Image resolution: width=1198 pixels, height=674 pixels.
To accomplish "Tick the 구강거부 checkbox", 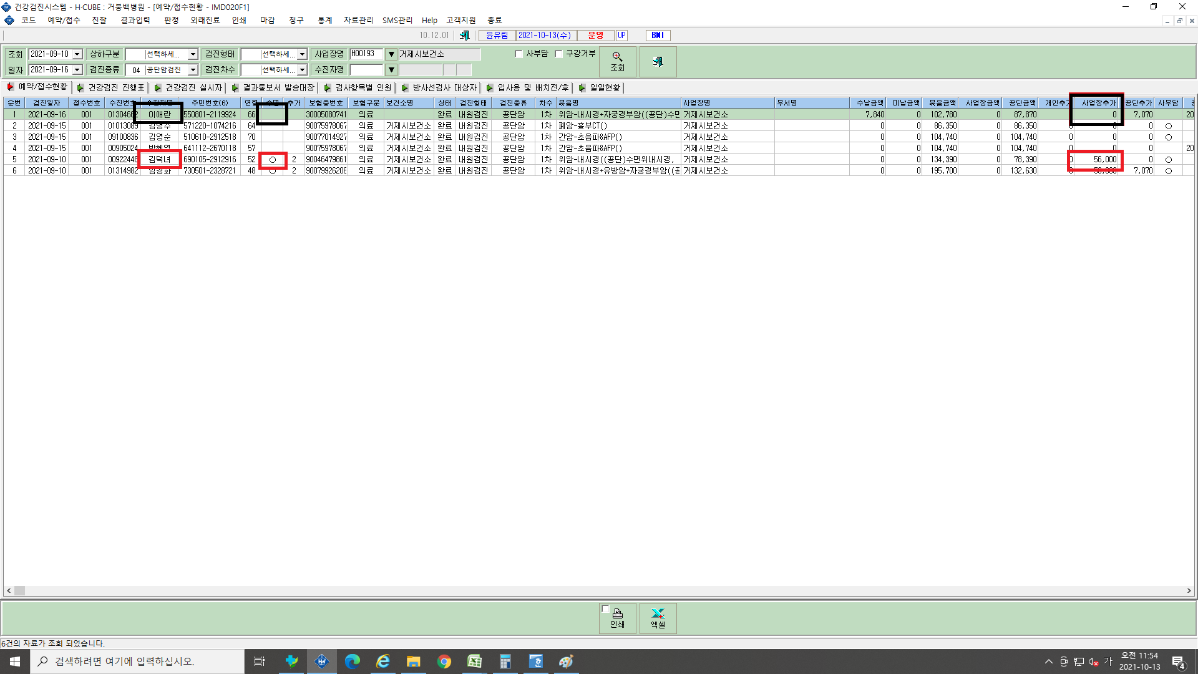I will click(558, 54).
